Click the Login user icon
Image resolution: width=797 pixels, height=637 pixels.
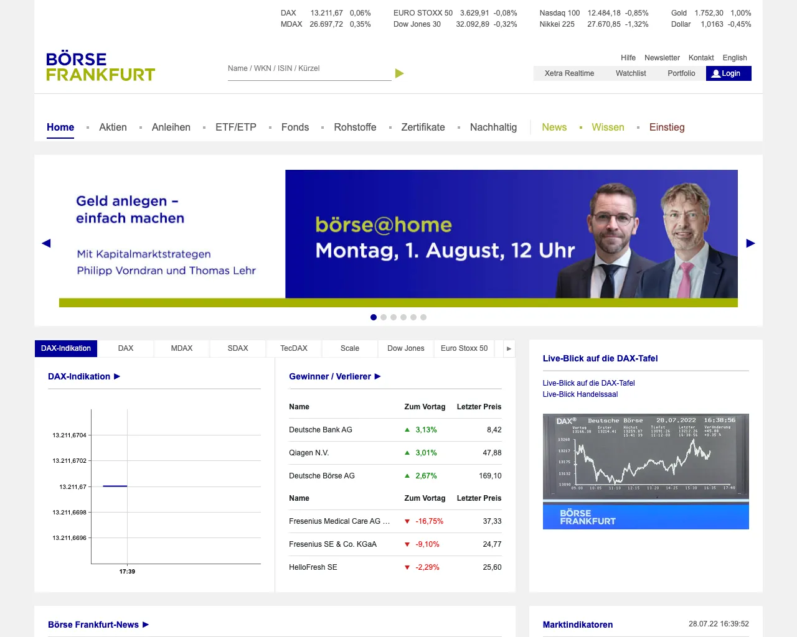(715, 73)
